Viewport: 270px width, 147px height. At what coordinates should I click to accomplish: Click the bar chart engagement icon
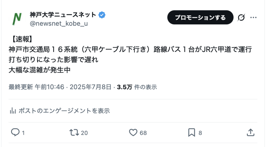coord(12,111)
